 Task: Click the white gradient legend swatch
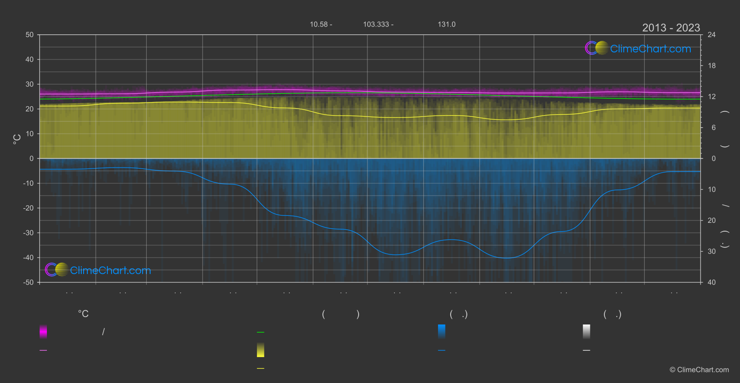pyautogui.click(x=587, y=331)
